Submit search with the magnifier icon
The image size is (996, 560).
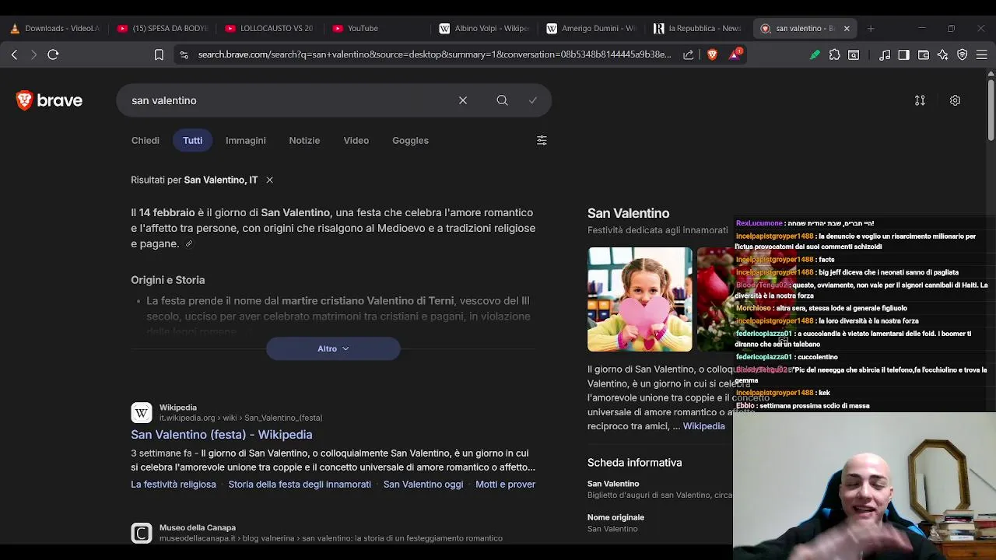pyautogui.click(x=502, y=100)
